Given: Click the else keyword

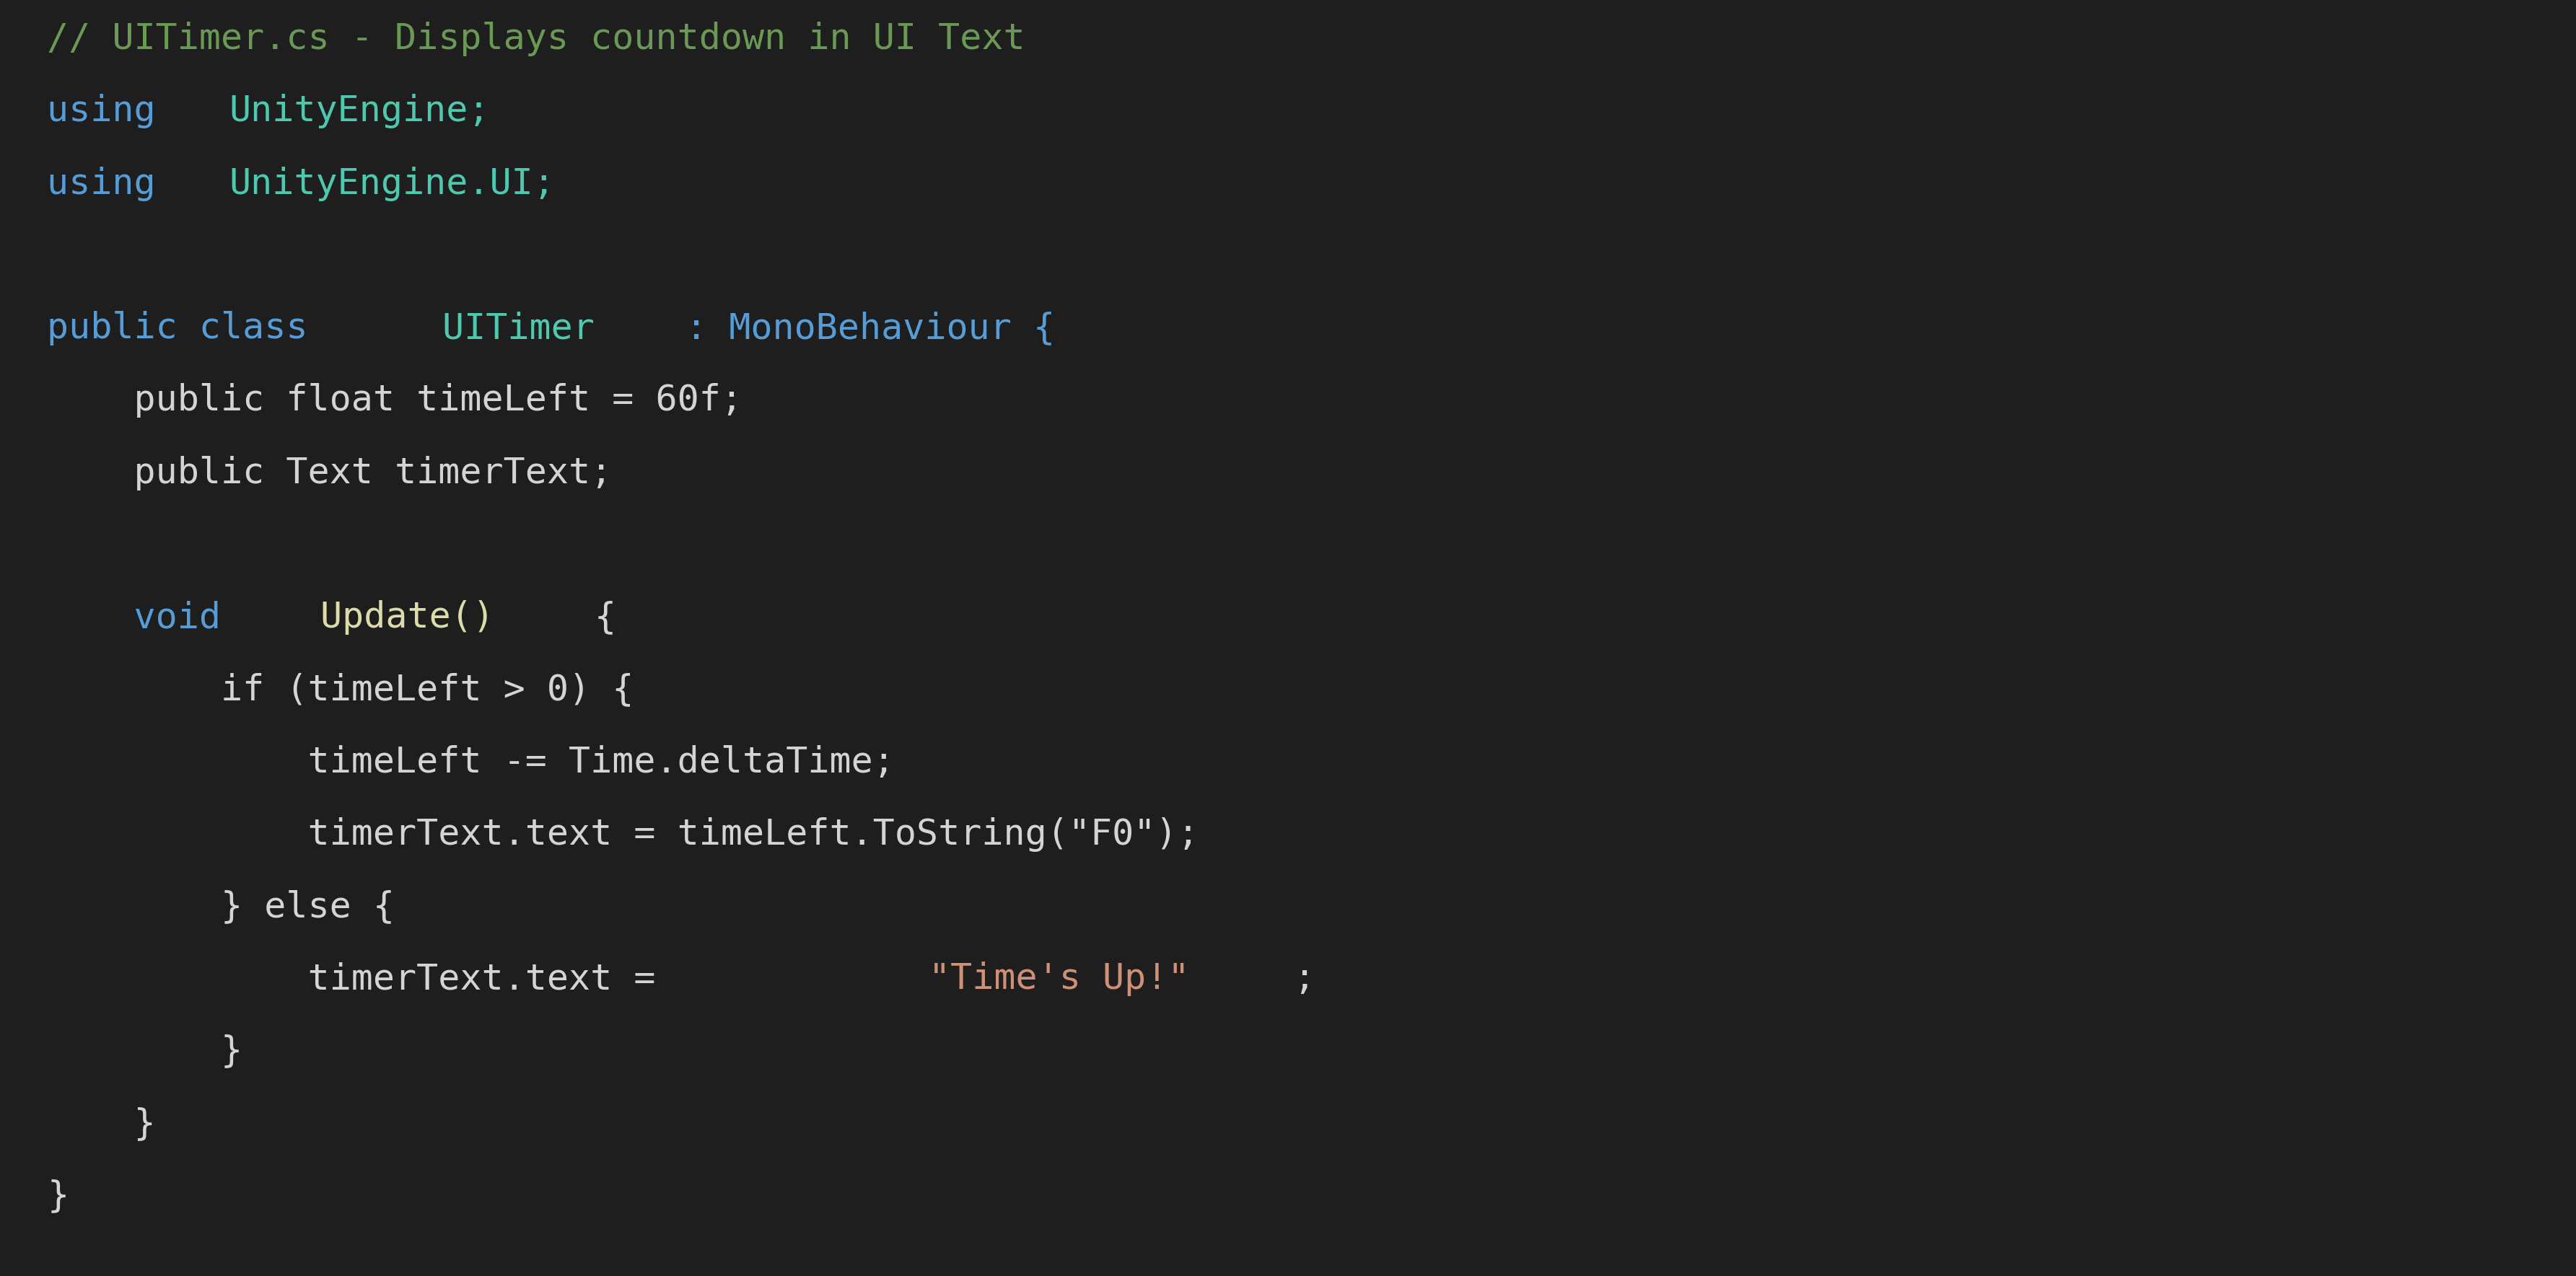Looking at the screenshot, I should 307,906.
